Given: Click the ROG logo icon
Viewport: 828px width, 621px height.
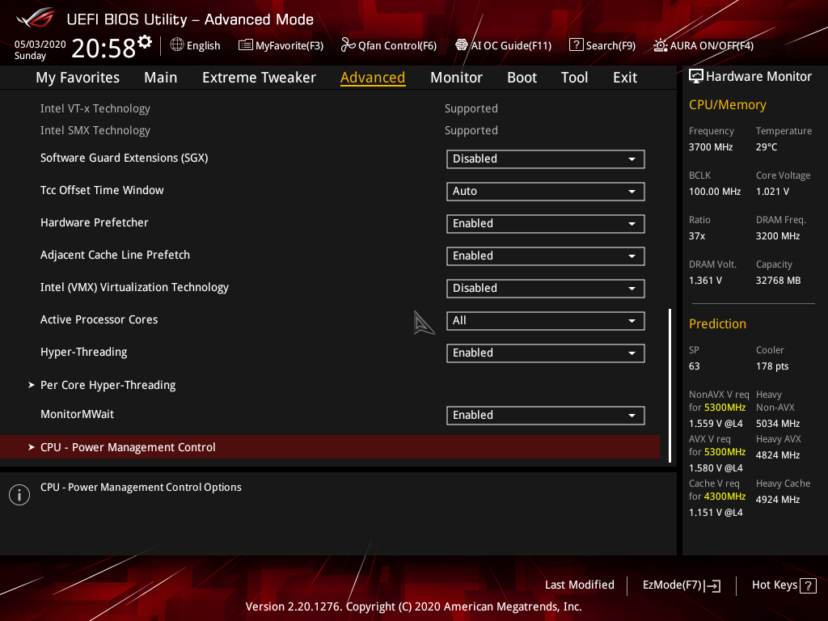Looking at the screenshot, I should (x=35, y=19).
